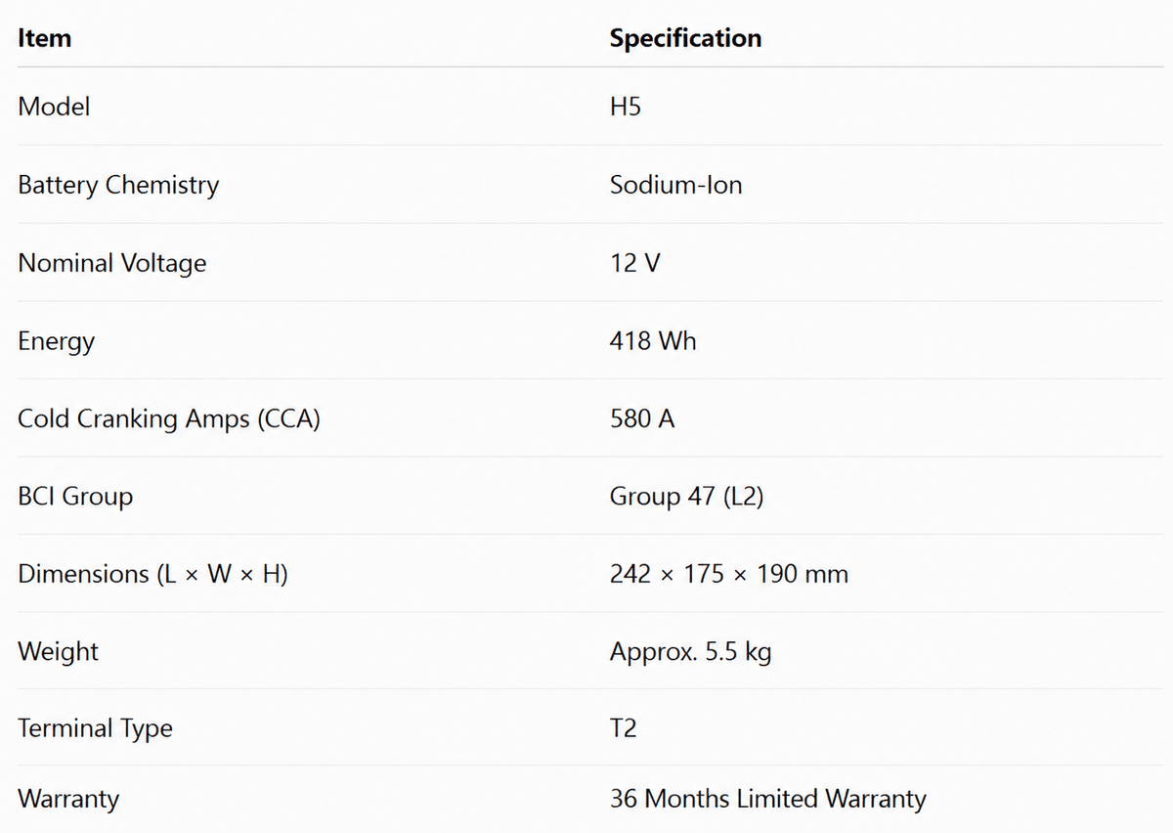
Task: Click the 418 Wh value
Action: pos(653,340)
